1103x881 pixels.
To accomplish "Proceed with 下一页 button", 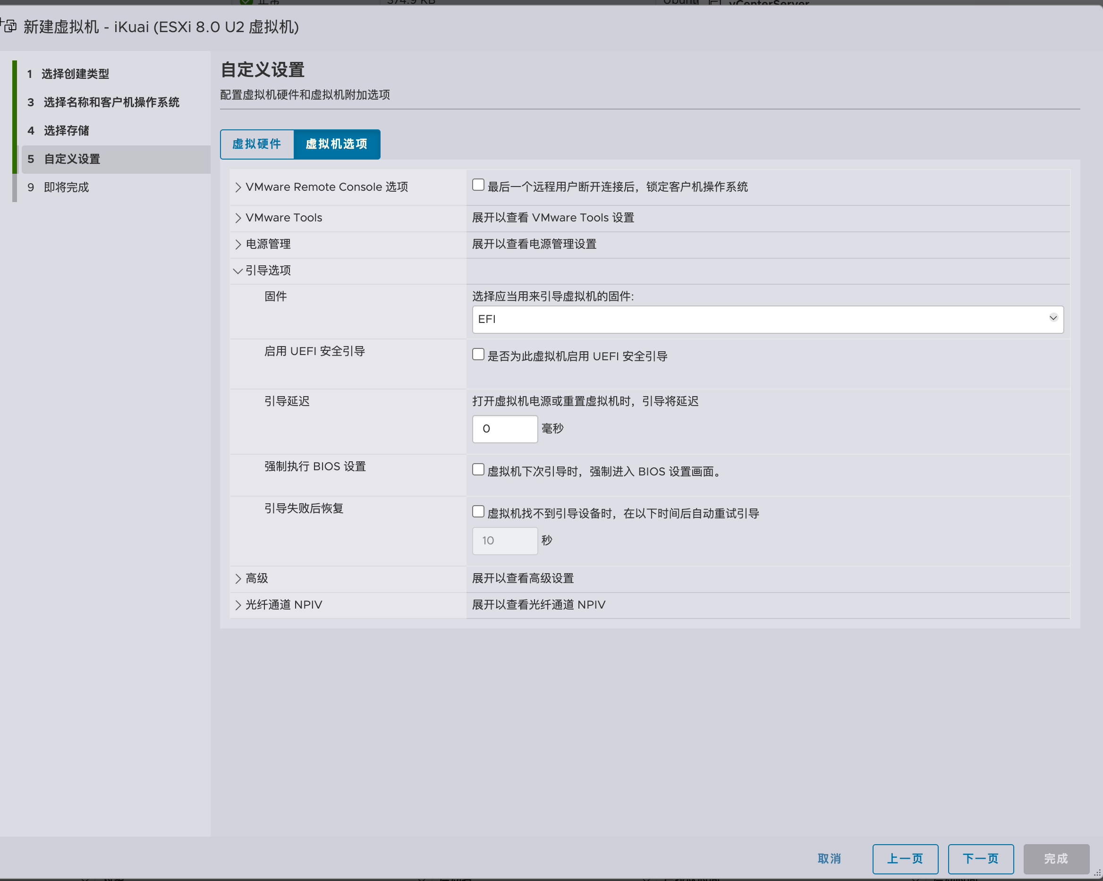I will (x=980, y=858).
